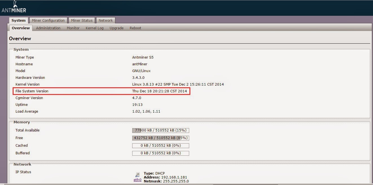Click the Hardware Version label

30,77
